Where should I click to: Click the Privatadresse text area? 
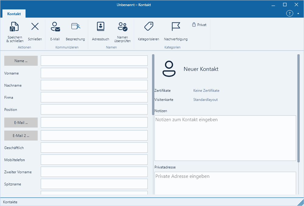[x=225, y=183]
